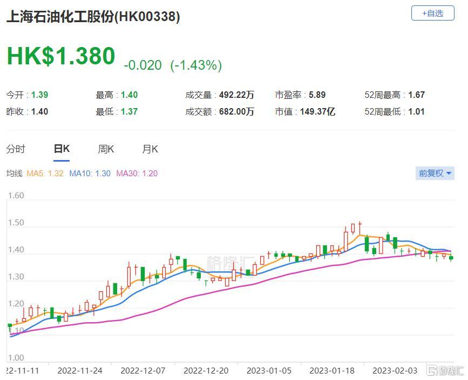Click the 最高 value 1.40
This screenshot has height=380, width=468.
pyautogui.click(x=129, y=95)
